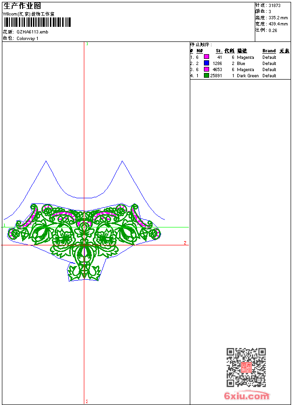The image size is (292, 405).
Task: Click the blue swatch in row 2
Action: tap(206, 63)
